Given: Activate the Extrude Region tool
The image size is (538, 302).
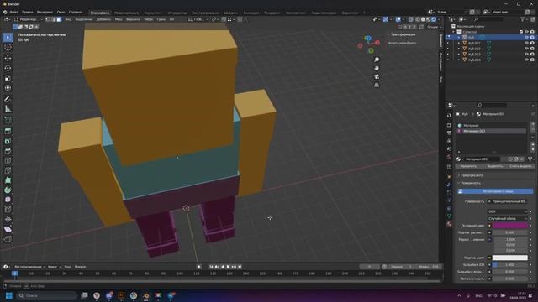Looking at the screenshot, I should tap(8, 131).
